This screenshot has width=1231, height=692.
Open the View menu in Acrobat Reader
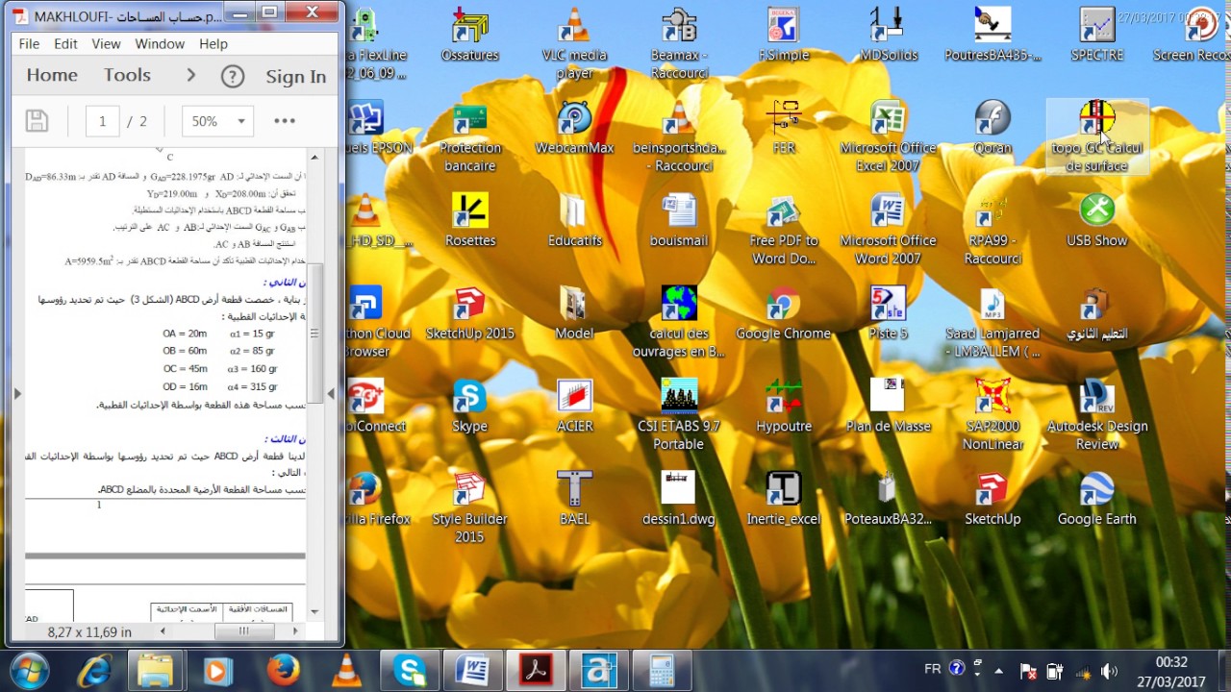click(x=106, y=44)
